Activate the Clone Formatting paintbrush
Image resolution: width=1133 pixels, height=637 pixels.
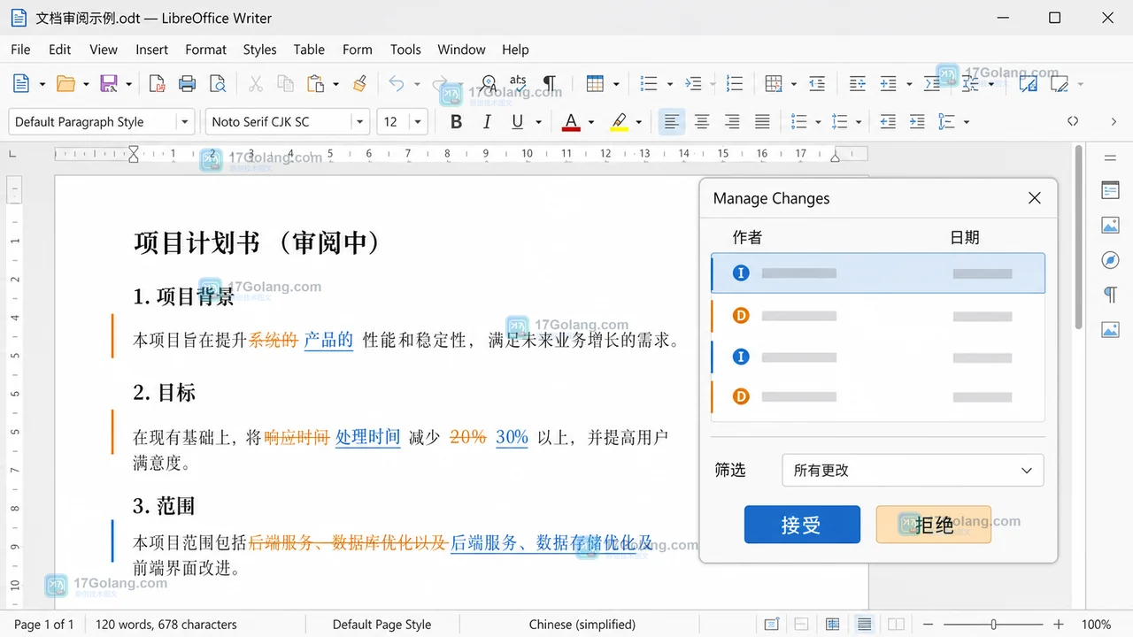[x=359, y=84]
